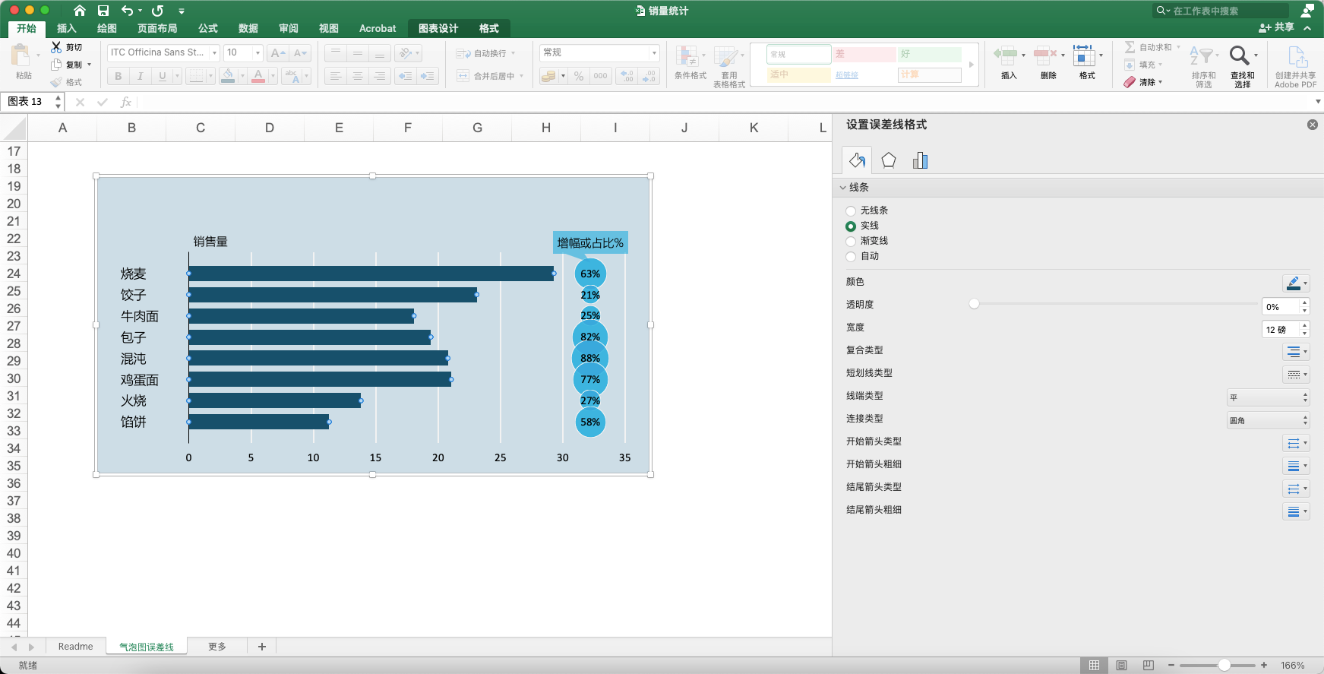Select the 增幅或占比% chart label
Screen dimensions: 1324x674
(590, 242)
